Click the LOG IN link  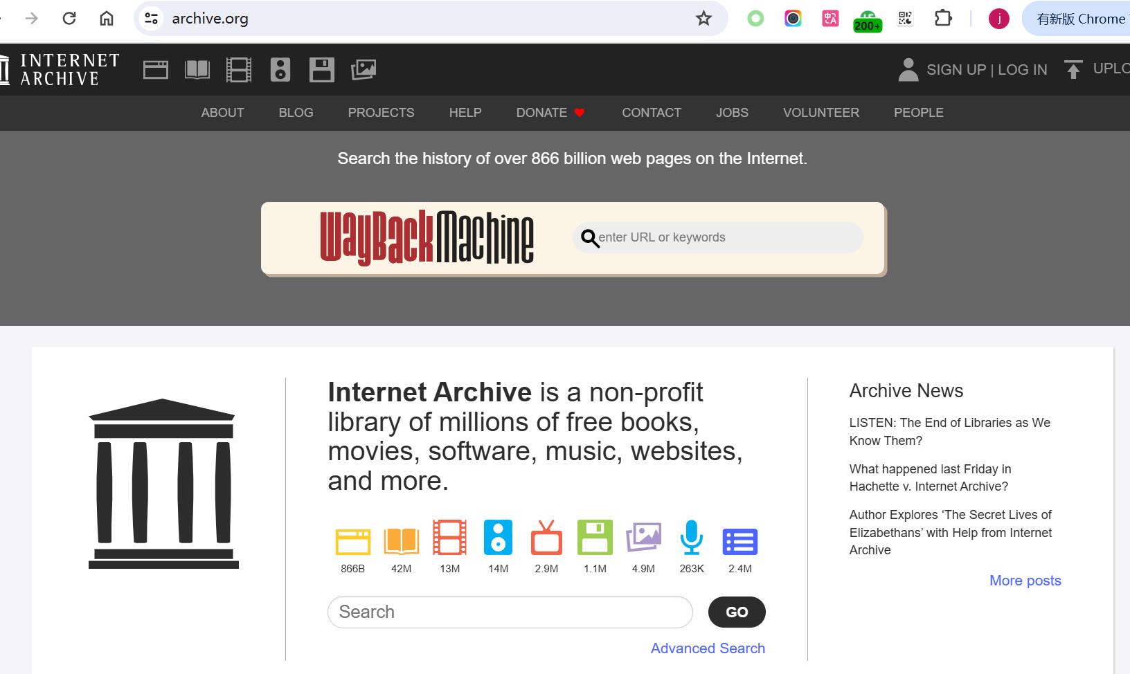pos(1023,70)
